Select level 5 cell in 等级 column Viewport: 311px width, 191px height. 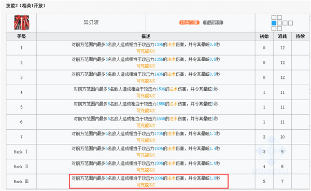[x=21, y=107]
